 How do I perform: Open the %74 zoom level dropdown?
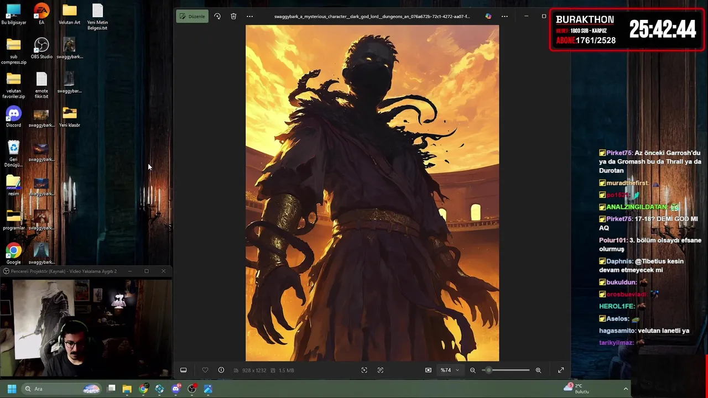click(x=450, y=370)
